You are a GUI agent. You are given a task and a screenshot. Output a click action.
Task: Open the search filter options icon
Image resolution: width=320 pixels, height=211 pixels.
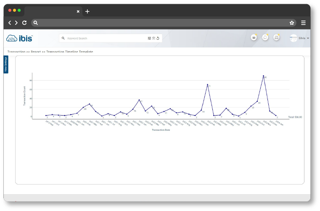pyautogui.click(x=149, y=38)
